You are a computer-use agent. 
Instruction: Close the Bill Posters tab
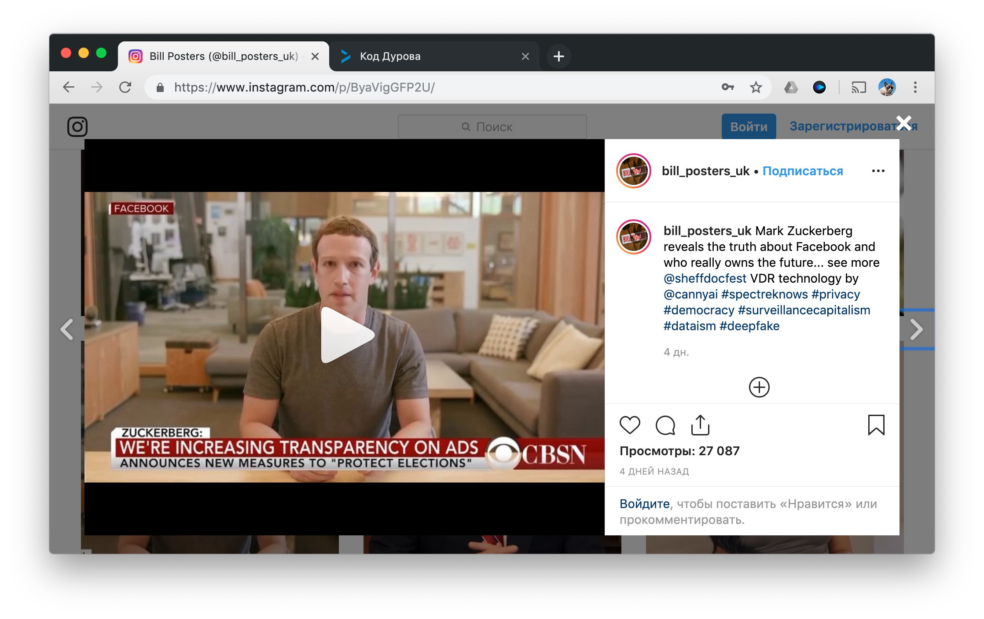click(x=315, y=56)
